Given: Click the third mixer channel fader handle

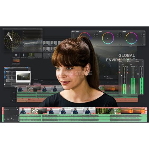Looking at the screenshot, I should click(x=138, y=74).
